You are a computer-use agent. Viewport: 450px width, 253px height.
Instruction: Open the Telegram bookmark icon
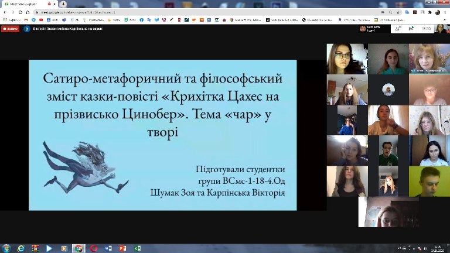tap(33, 20)
